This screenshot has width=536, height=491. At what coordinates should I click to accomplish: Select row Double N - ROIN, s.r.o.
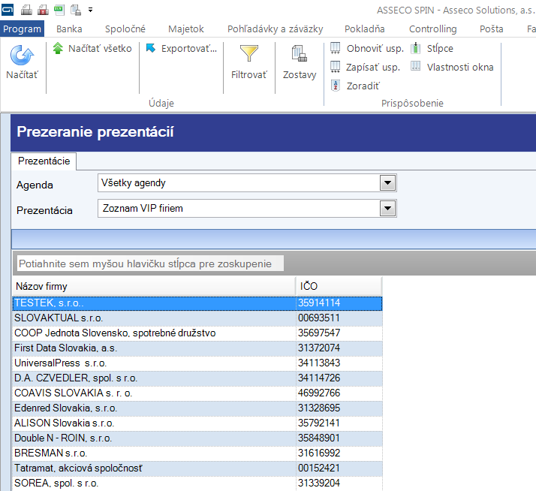click(x=197, y=438)
